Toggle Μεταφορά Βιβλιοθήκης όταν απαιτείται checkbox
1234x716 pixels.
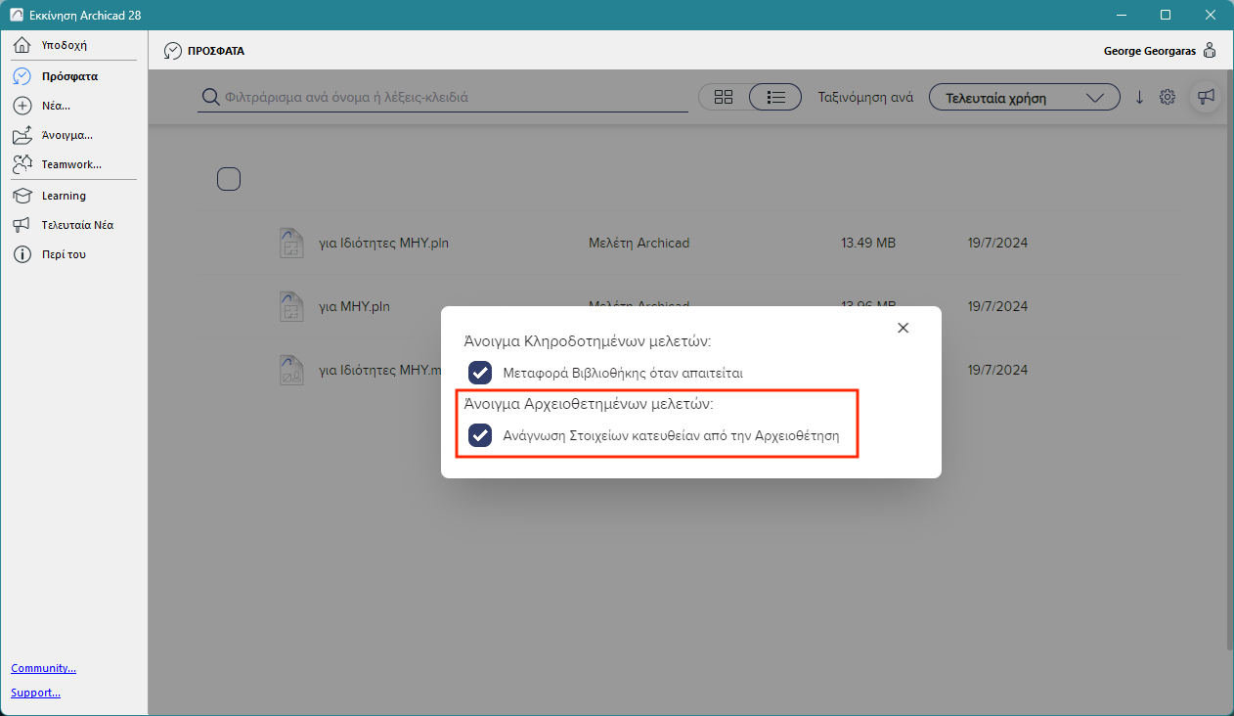(480, 373)
